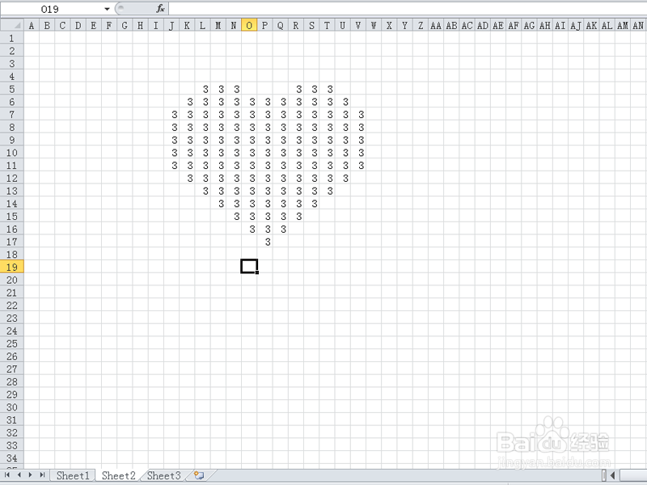
Task: Click cell U6 containing 3
Action: tap(342, 102)
